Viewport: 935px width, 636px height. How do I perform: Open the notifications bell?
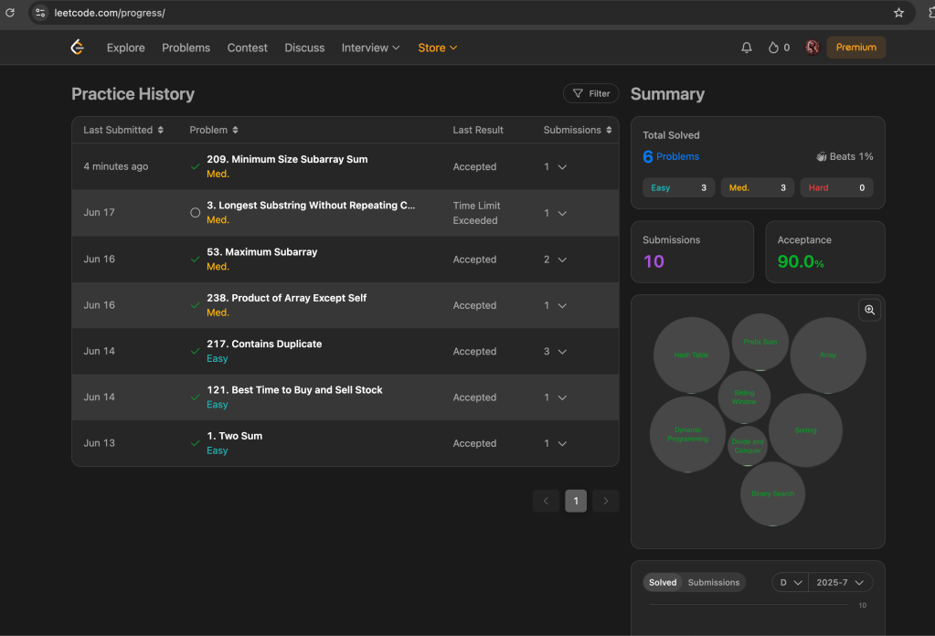(x=747, y=48)
